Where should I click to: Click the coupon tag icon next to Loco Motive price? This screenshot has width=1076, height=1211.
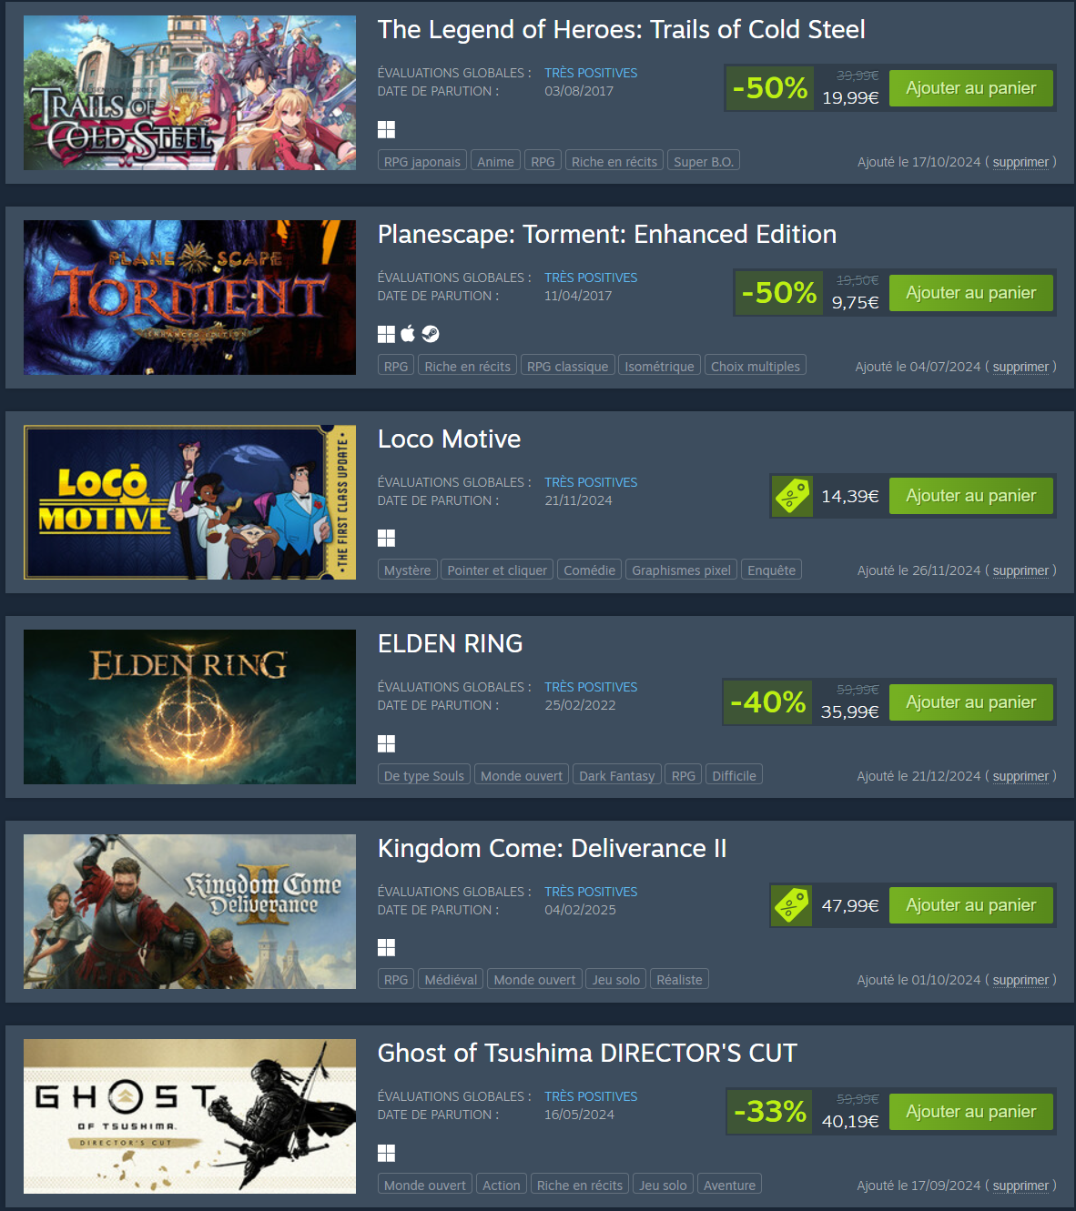point(792,496)
